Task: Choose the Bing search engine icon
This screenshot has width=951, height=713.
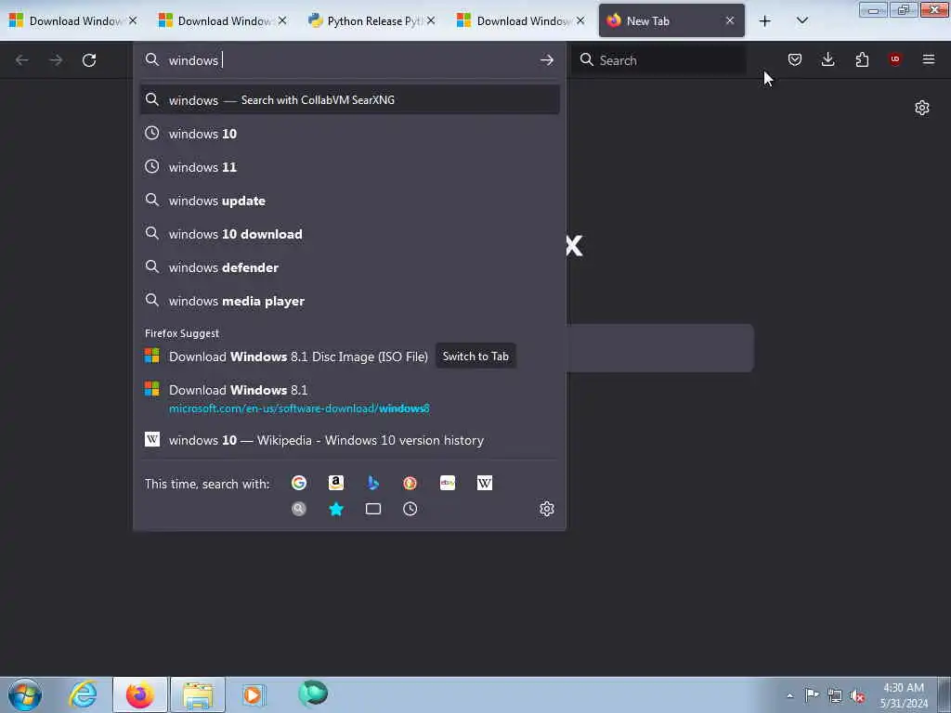Action: [x=373, y=483]
